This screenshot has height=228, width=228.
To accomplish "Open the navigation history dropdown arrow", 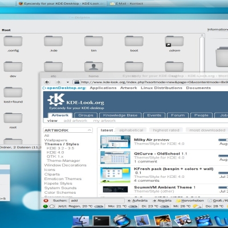I will point(68,82).
